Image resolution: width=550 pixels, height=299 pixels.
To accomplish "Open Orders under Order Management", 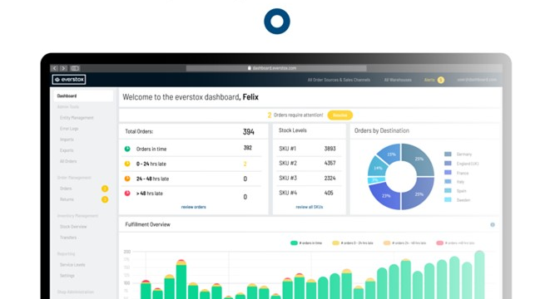I will click(66, 189).
